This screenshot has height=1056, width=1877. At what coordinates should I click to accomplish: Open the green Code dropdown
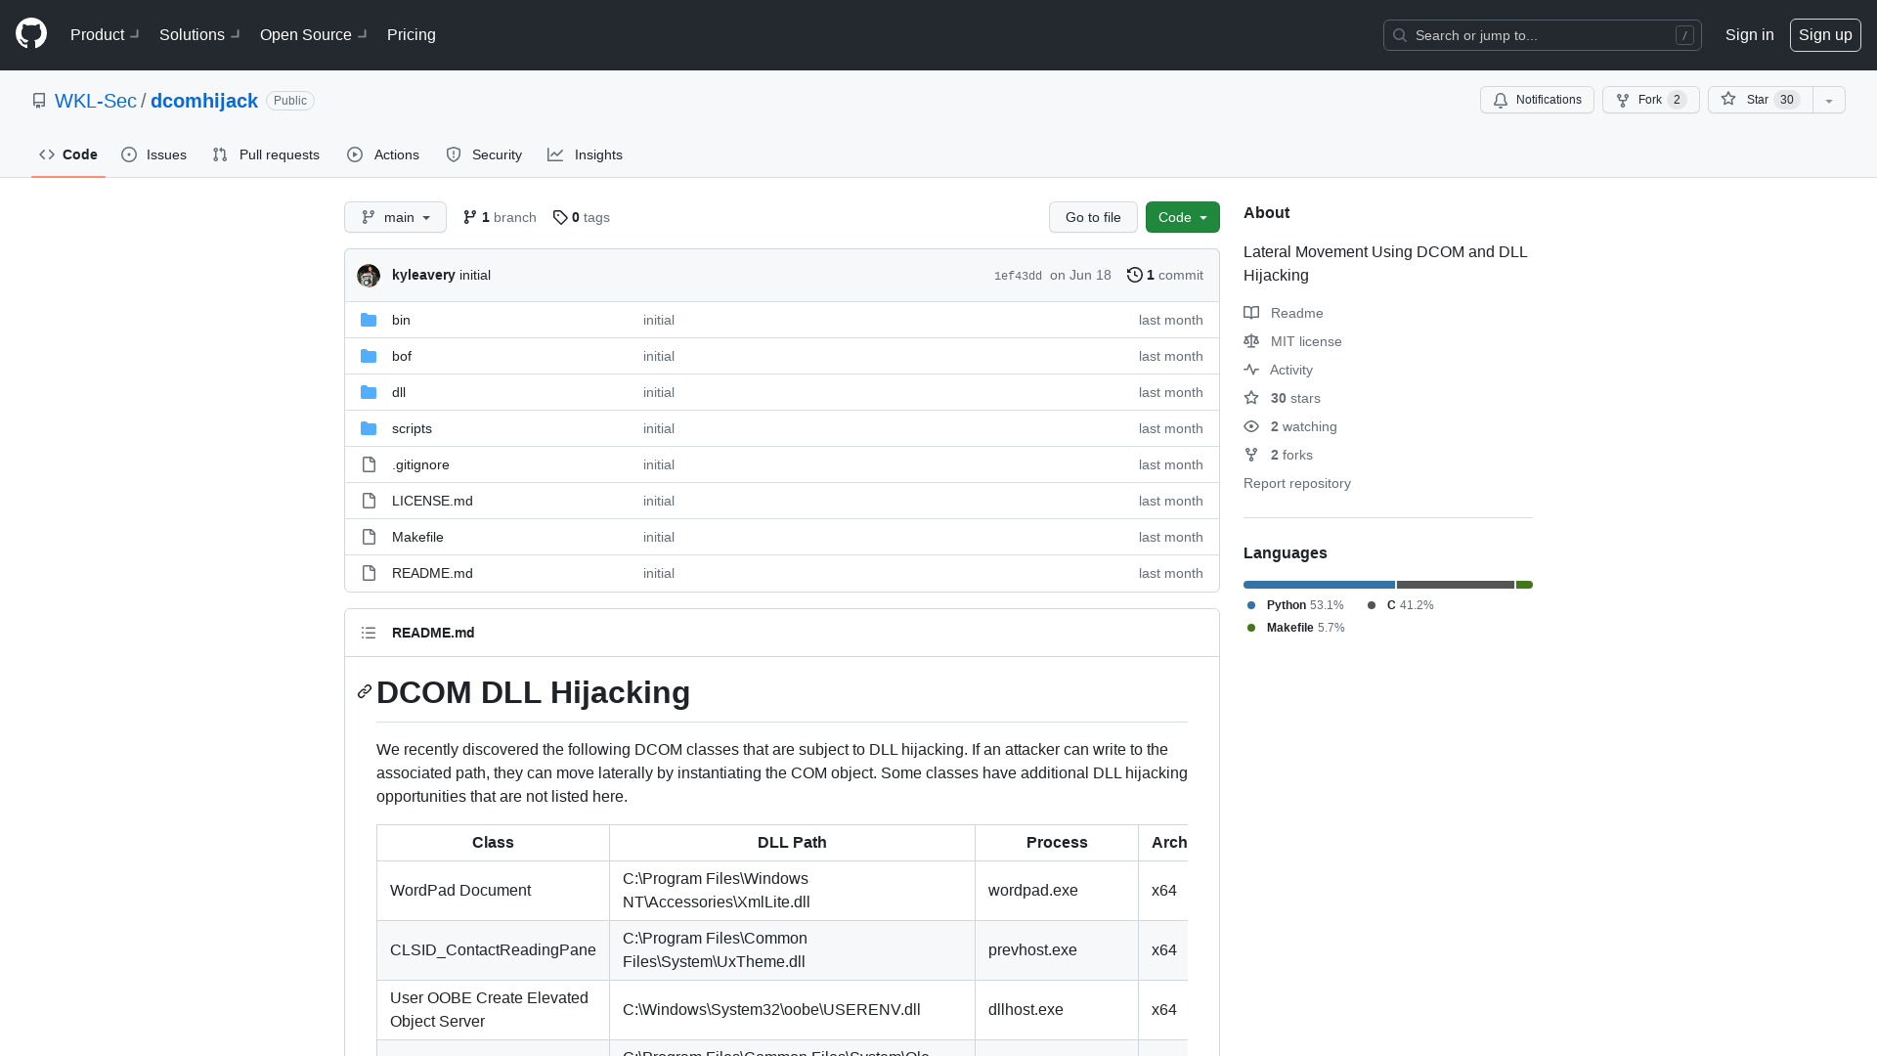click(x=1182, y=217)
